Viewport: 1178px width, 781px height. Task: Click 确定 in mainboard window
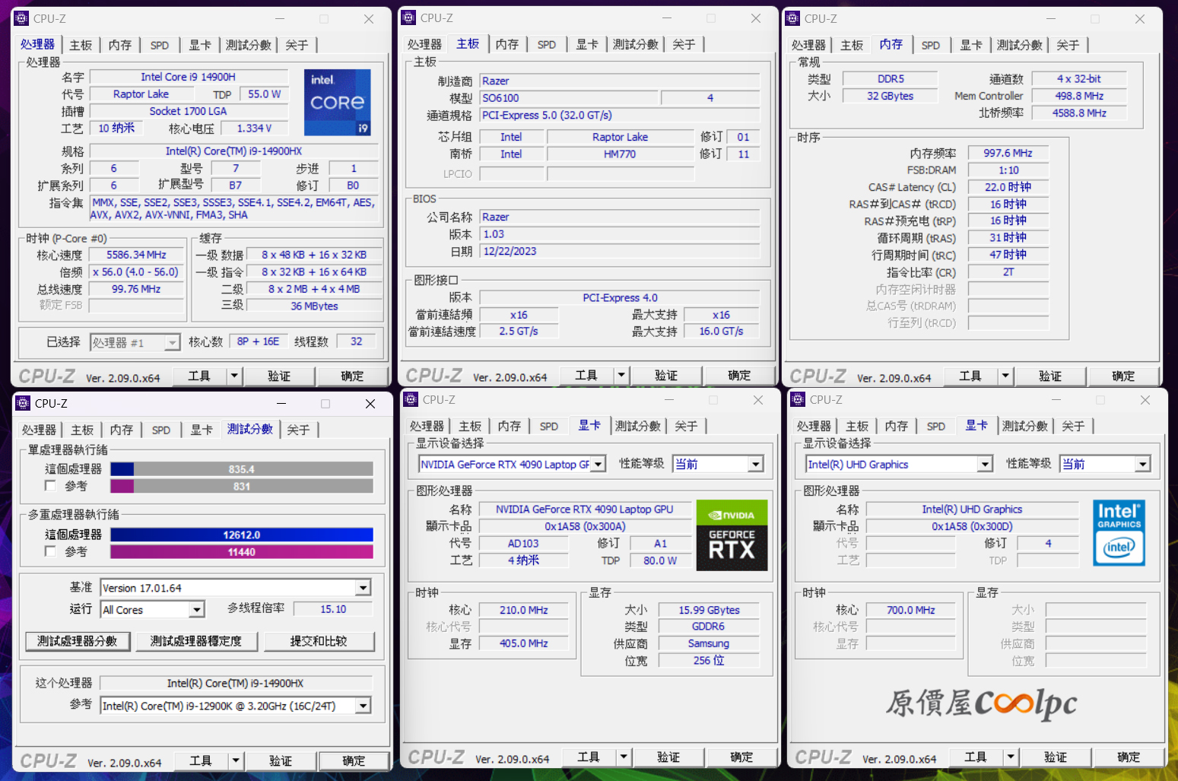(x=739, y=376)
